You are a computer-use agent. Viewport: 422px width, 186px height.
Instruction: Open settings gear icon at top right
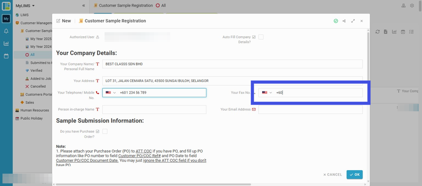[412, 5]
